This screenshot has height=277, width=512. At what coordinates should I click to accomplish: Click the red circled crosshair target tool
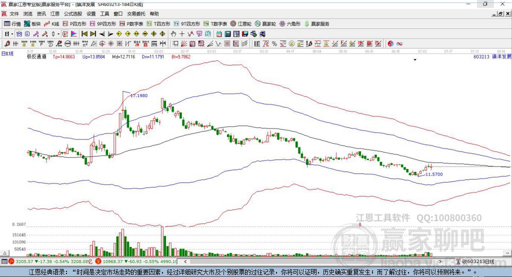[102, 44]
